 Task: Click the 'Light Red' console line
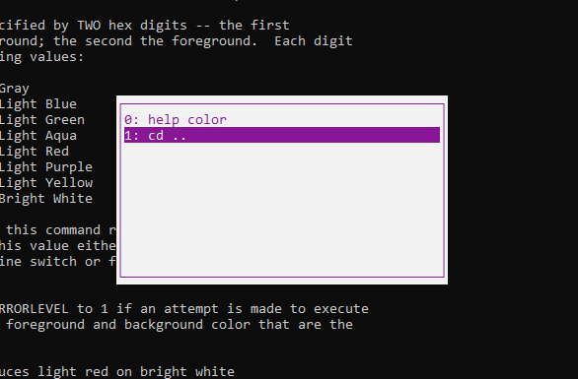(x=35, y=152)
